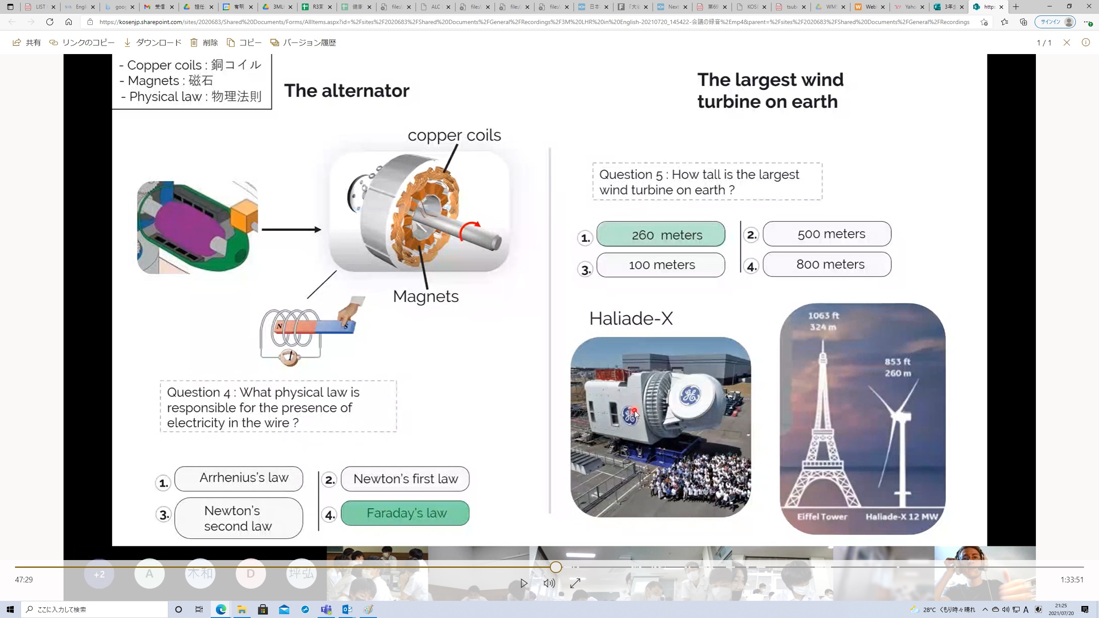Open the notification center icon
Image resolution: width=1099 pixels, height=618 pixels.
pyautogui.click(x=1085, y=609)
